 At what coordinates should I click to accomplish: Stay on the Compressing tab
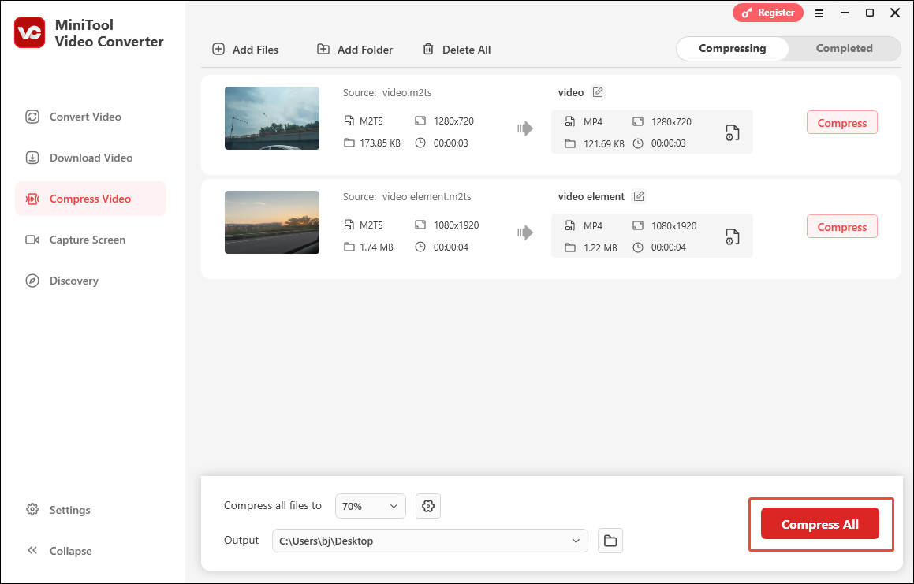[x=732, y=48]
